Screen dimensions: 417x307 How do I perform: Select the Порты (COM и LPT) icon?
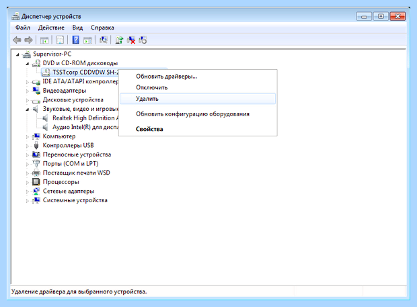[x=36, y=164]
